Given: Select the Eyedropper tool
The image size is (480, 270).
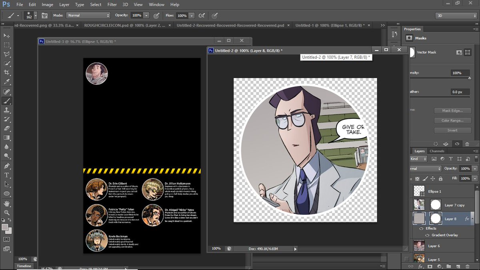Looking at the screenshot, I should (x=7, y=82).
